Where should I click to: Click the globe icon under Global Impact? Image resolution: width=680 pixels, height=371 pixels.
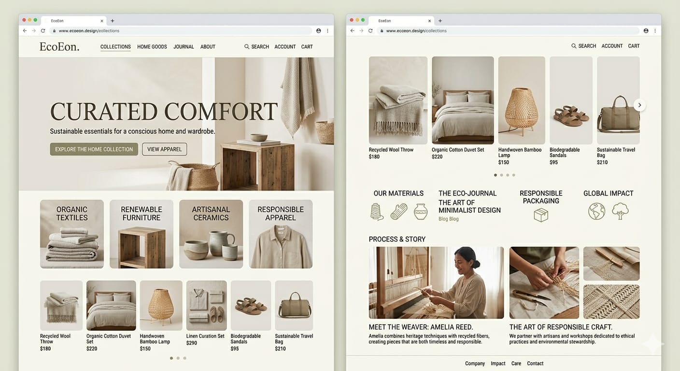pos(596,211)
